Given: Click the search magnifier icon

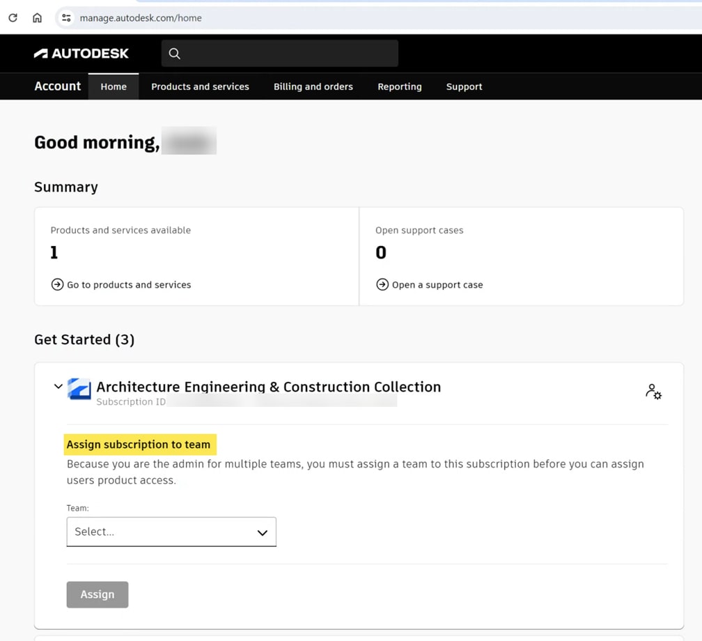Looking at the screenshot, I should point(175,54).
